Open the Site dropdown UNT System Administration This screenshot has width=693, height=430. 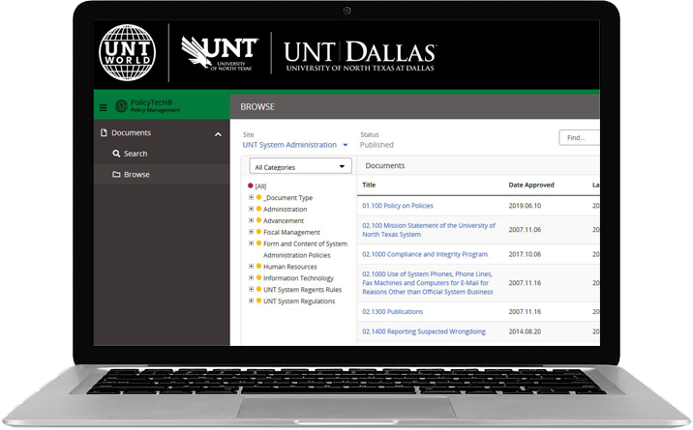(295, 145)
